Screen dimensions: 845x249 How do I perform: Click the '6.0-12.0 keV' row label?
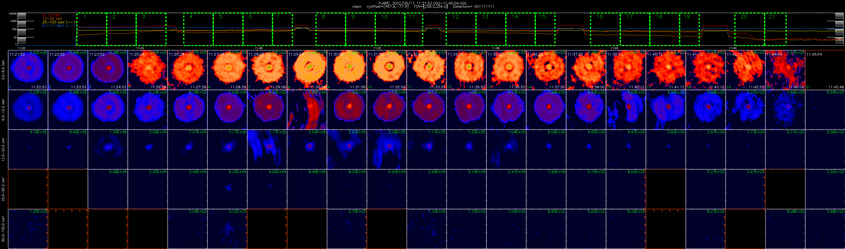coord(3,109)
